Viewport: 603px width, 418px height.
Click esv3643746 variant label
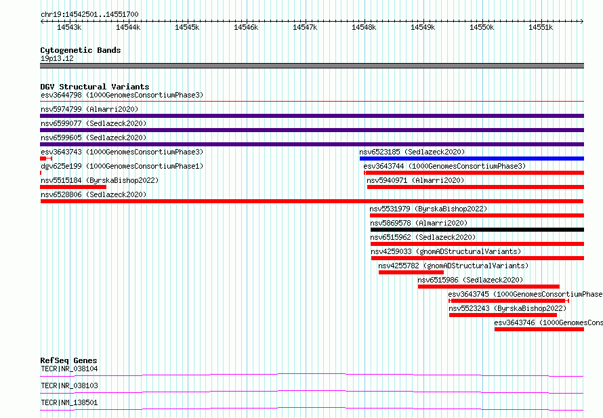tap(548, 322)
